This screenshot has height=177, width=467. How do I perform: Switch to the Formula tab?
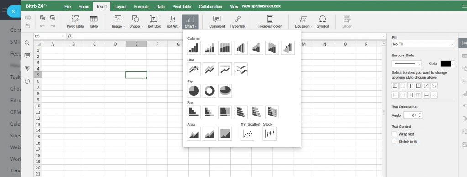tap(141, 6)
